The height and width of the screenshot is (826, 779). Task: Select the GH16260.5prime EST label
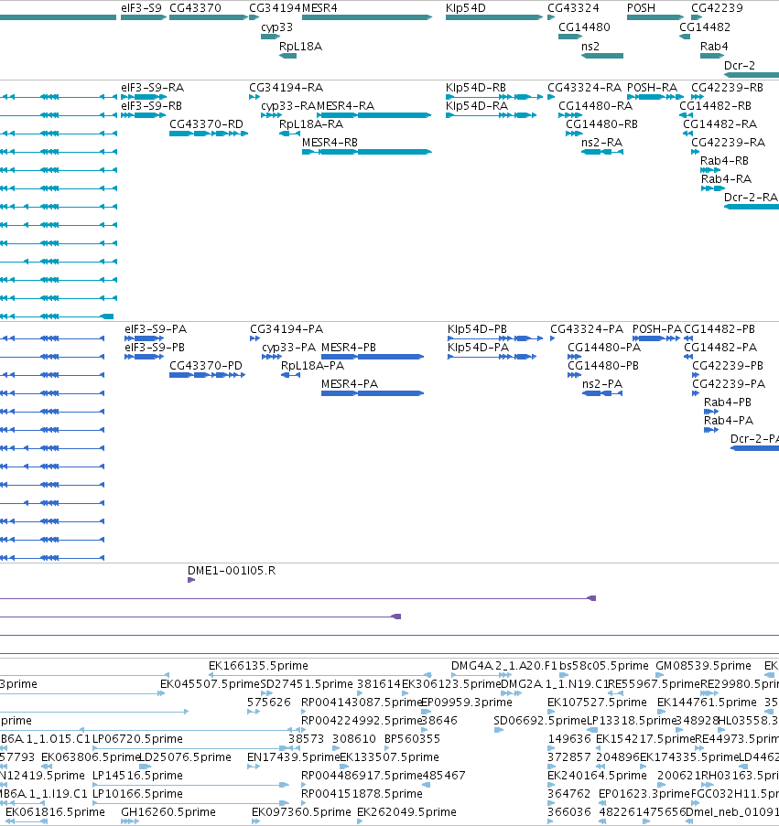[168, 811]
